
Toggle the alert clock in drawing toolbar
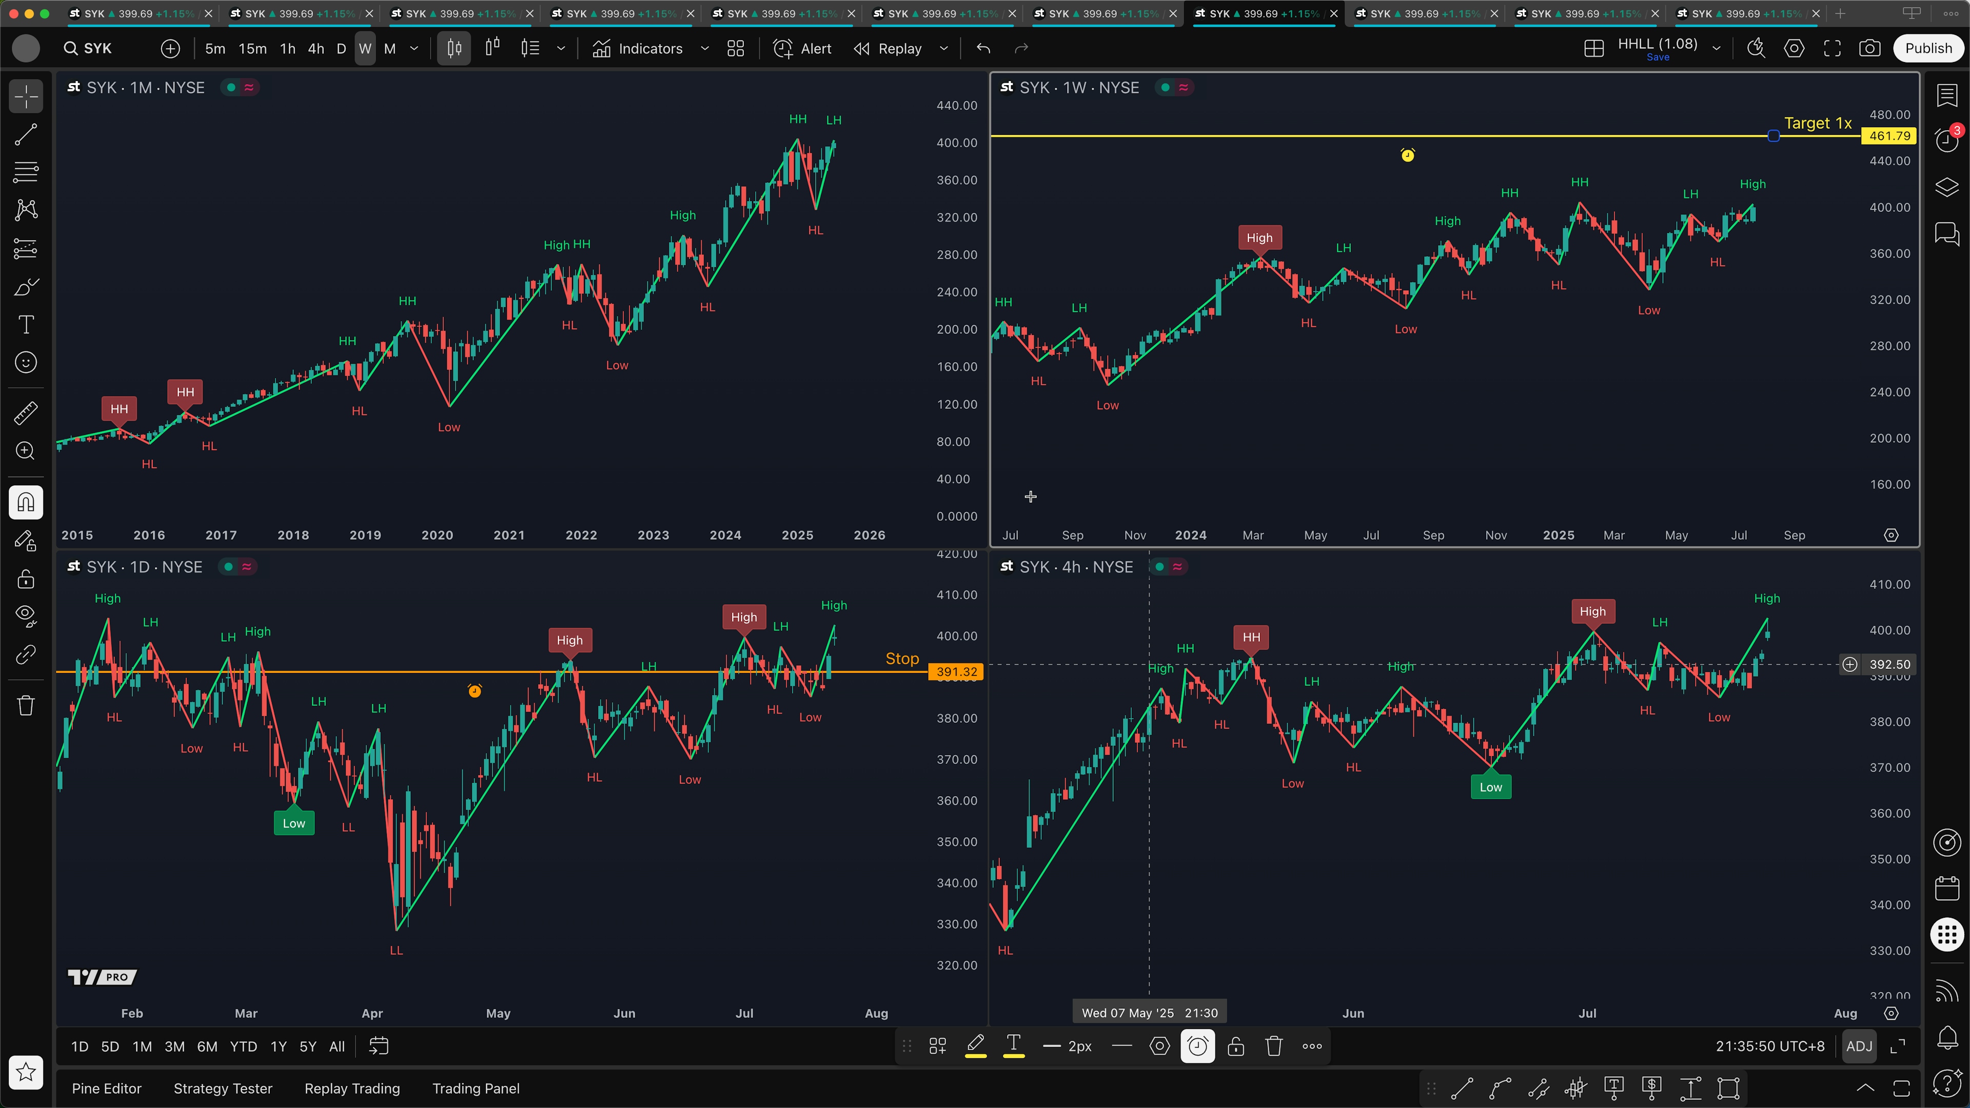pyautogui.click(x=1197, y=1046)
